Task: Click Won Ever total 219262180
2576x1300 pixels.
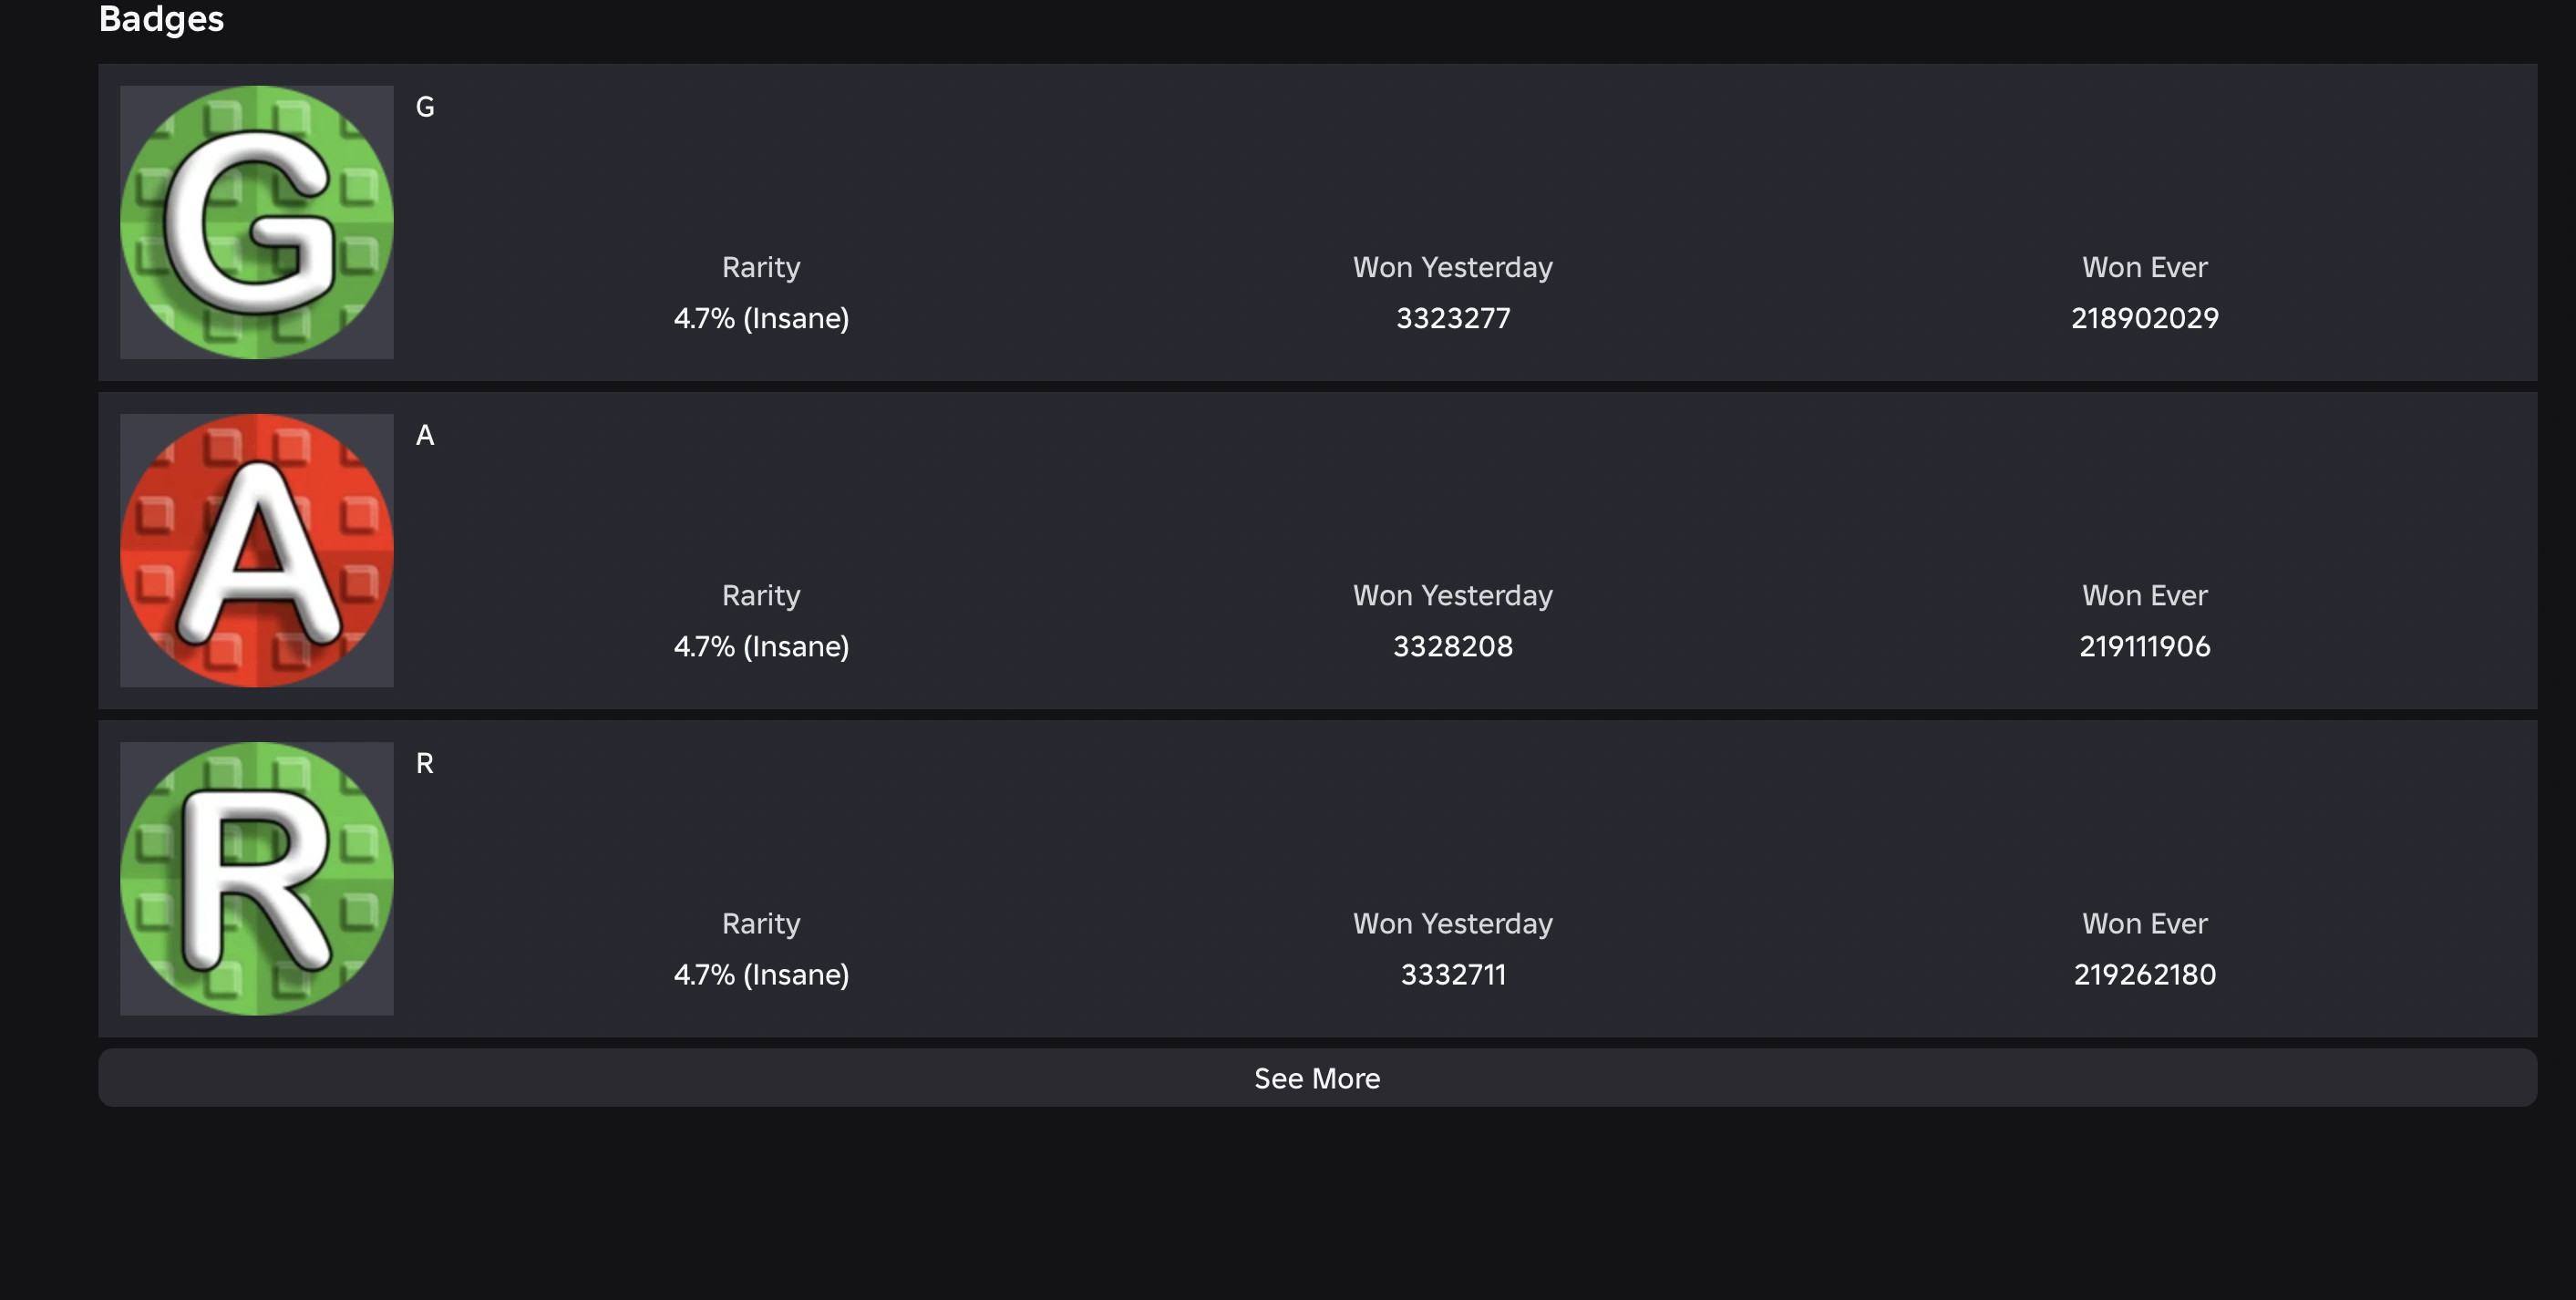Action: tap(2144, 974)
